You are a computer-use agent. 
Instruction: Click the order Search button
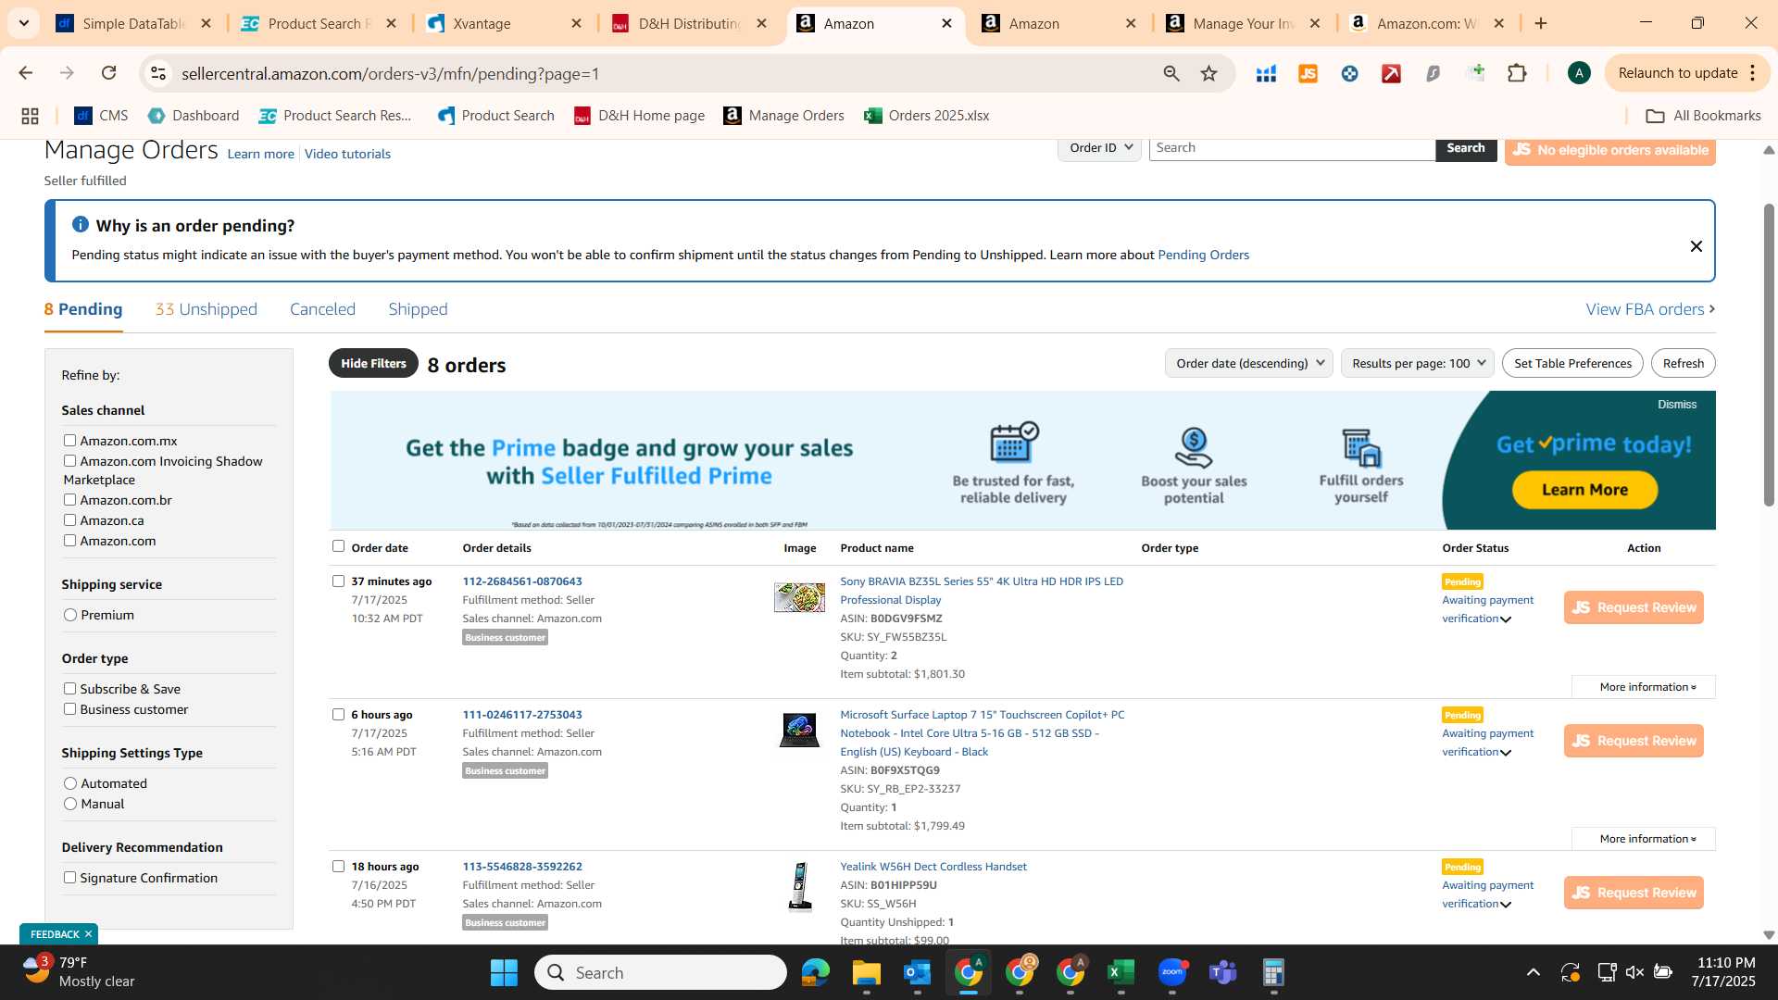click(1466, 148)
